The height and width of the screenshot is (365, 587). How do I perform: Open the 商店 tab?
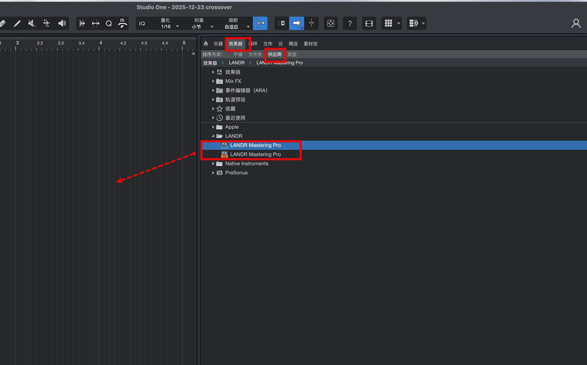(293, 44)
